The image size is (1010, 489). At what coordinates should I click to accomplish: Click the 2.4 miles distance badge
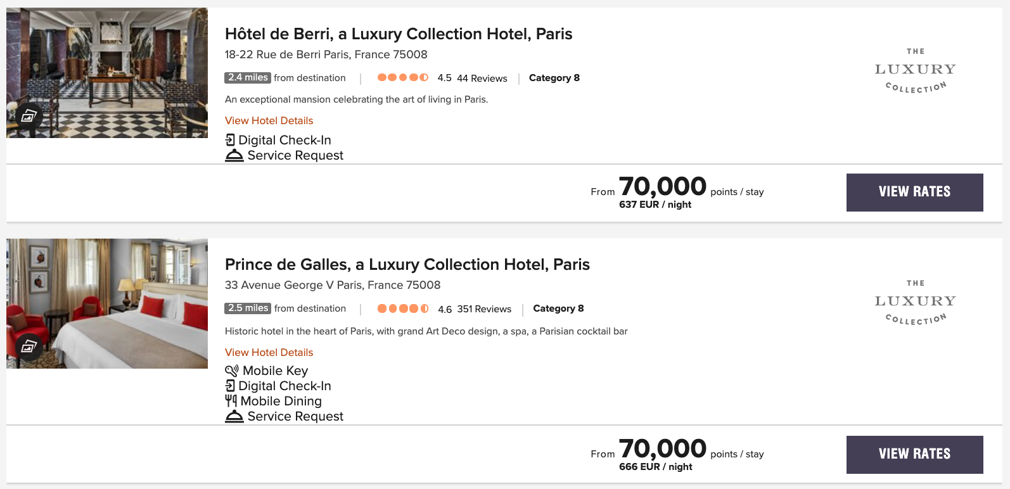247,77
